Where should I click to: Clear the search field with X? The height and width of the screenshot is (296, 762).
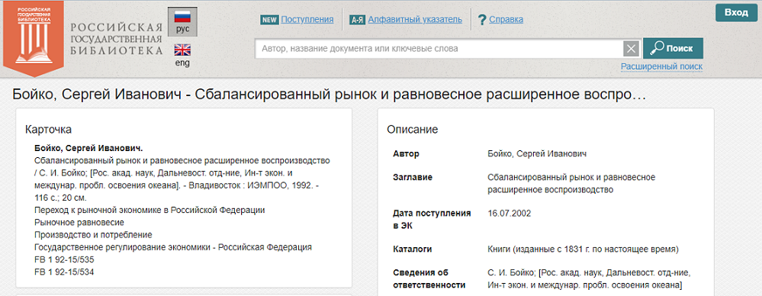tap(631, 49)
